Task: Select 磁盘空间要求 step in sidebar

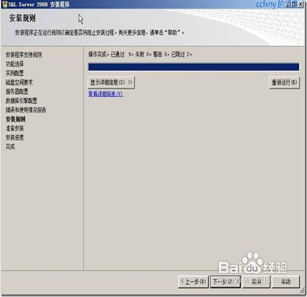Action: 19,82
